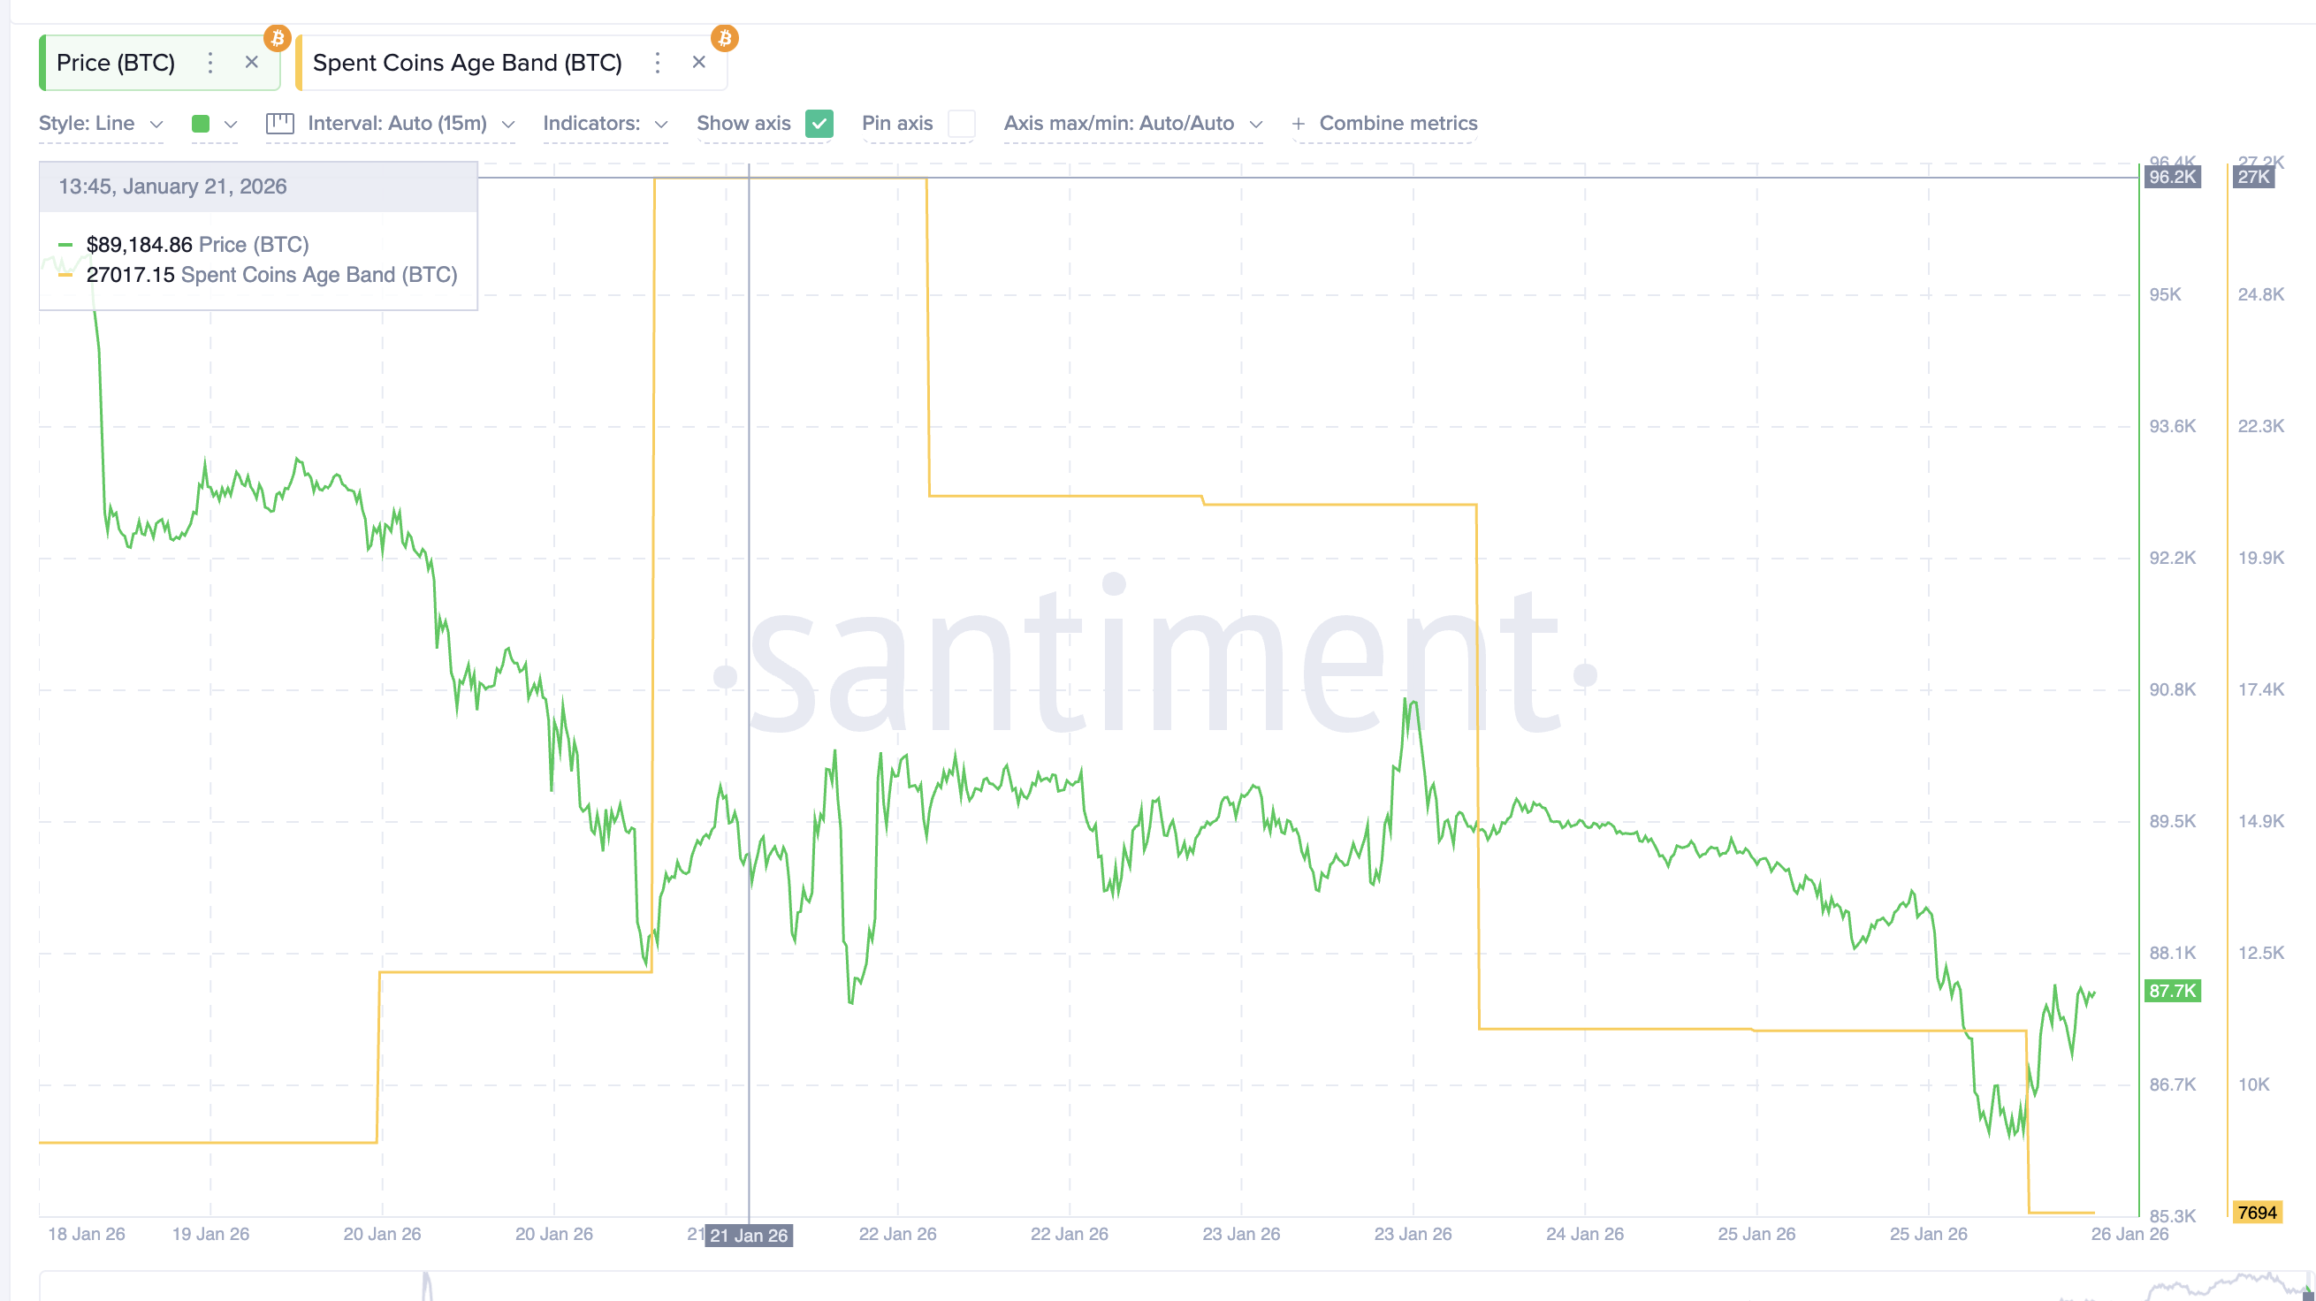Click the yellow legend marker for Spent Coins Age Band
Viewport: 2316px width, 1301px height.
(64, 274)
